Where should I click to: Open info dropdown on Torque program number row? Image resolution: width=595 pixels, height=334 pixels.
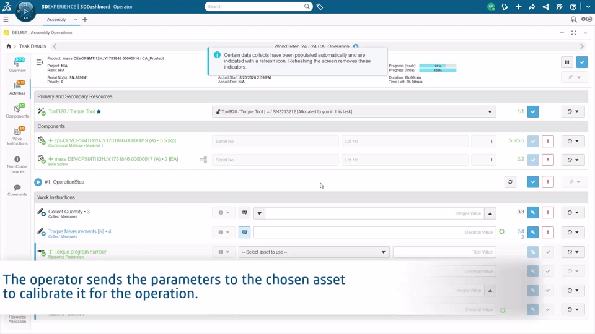point(224,252)
